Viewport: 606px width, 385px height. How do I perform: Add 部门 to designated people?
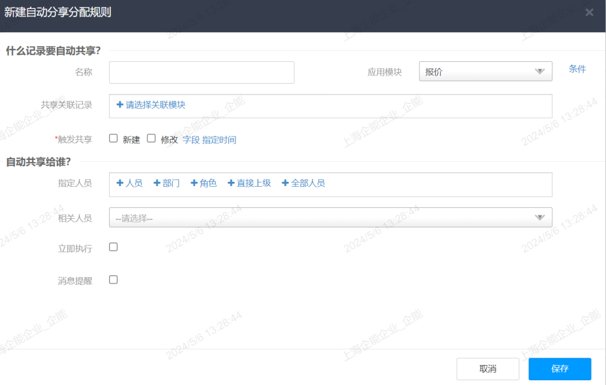[x=167, y=183]
